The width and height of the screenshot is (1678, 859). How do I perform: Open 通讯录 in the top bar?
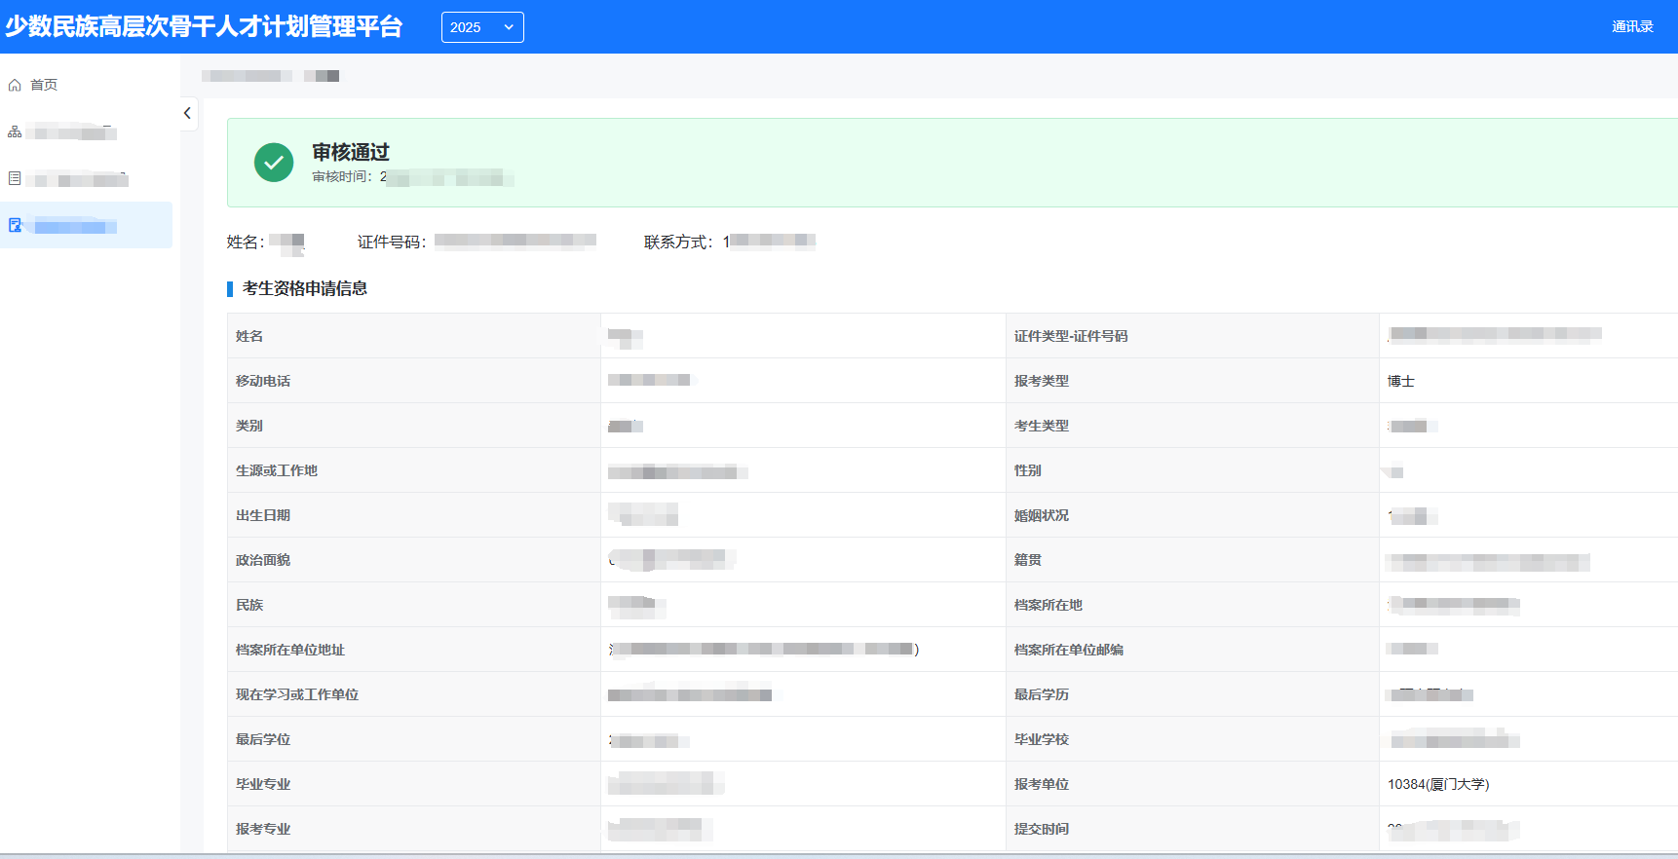(x=1631, y=27)
